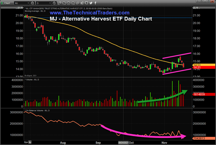The width and height of the screenshot is (216, 145).
Task: Click the red 14.21 last price tag
Action: (204, 67)
